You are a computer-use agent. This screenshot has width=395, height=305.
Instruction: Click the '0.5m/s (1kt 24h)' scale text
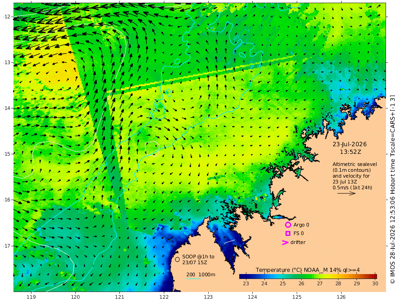(352, 187)
